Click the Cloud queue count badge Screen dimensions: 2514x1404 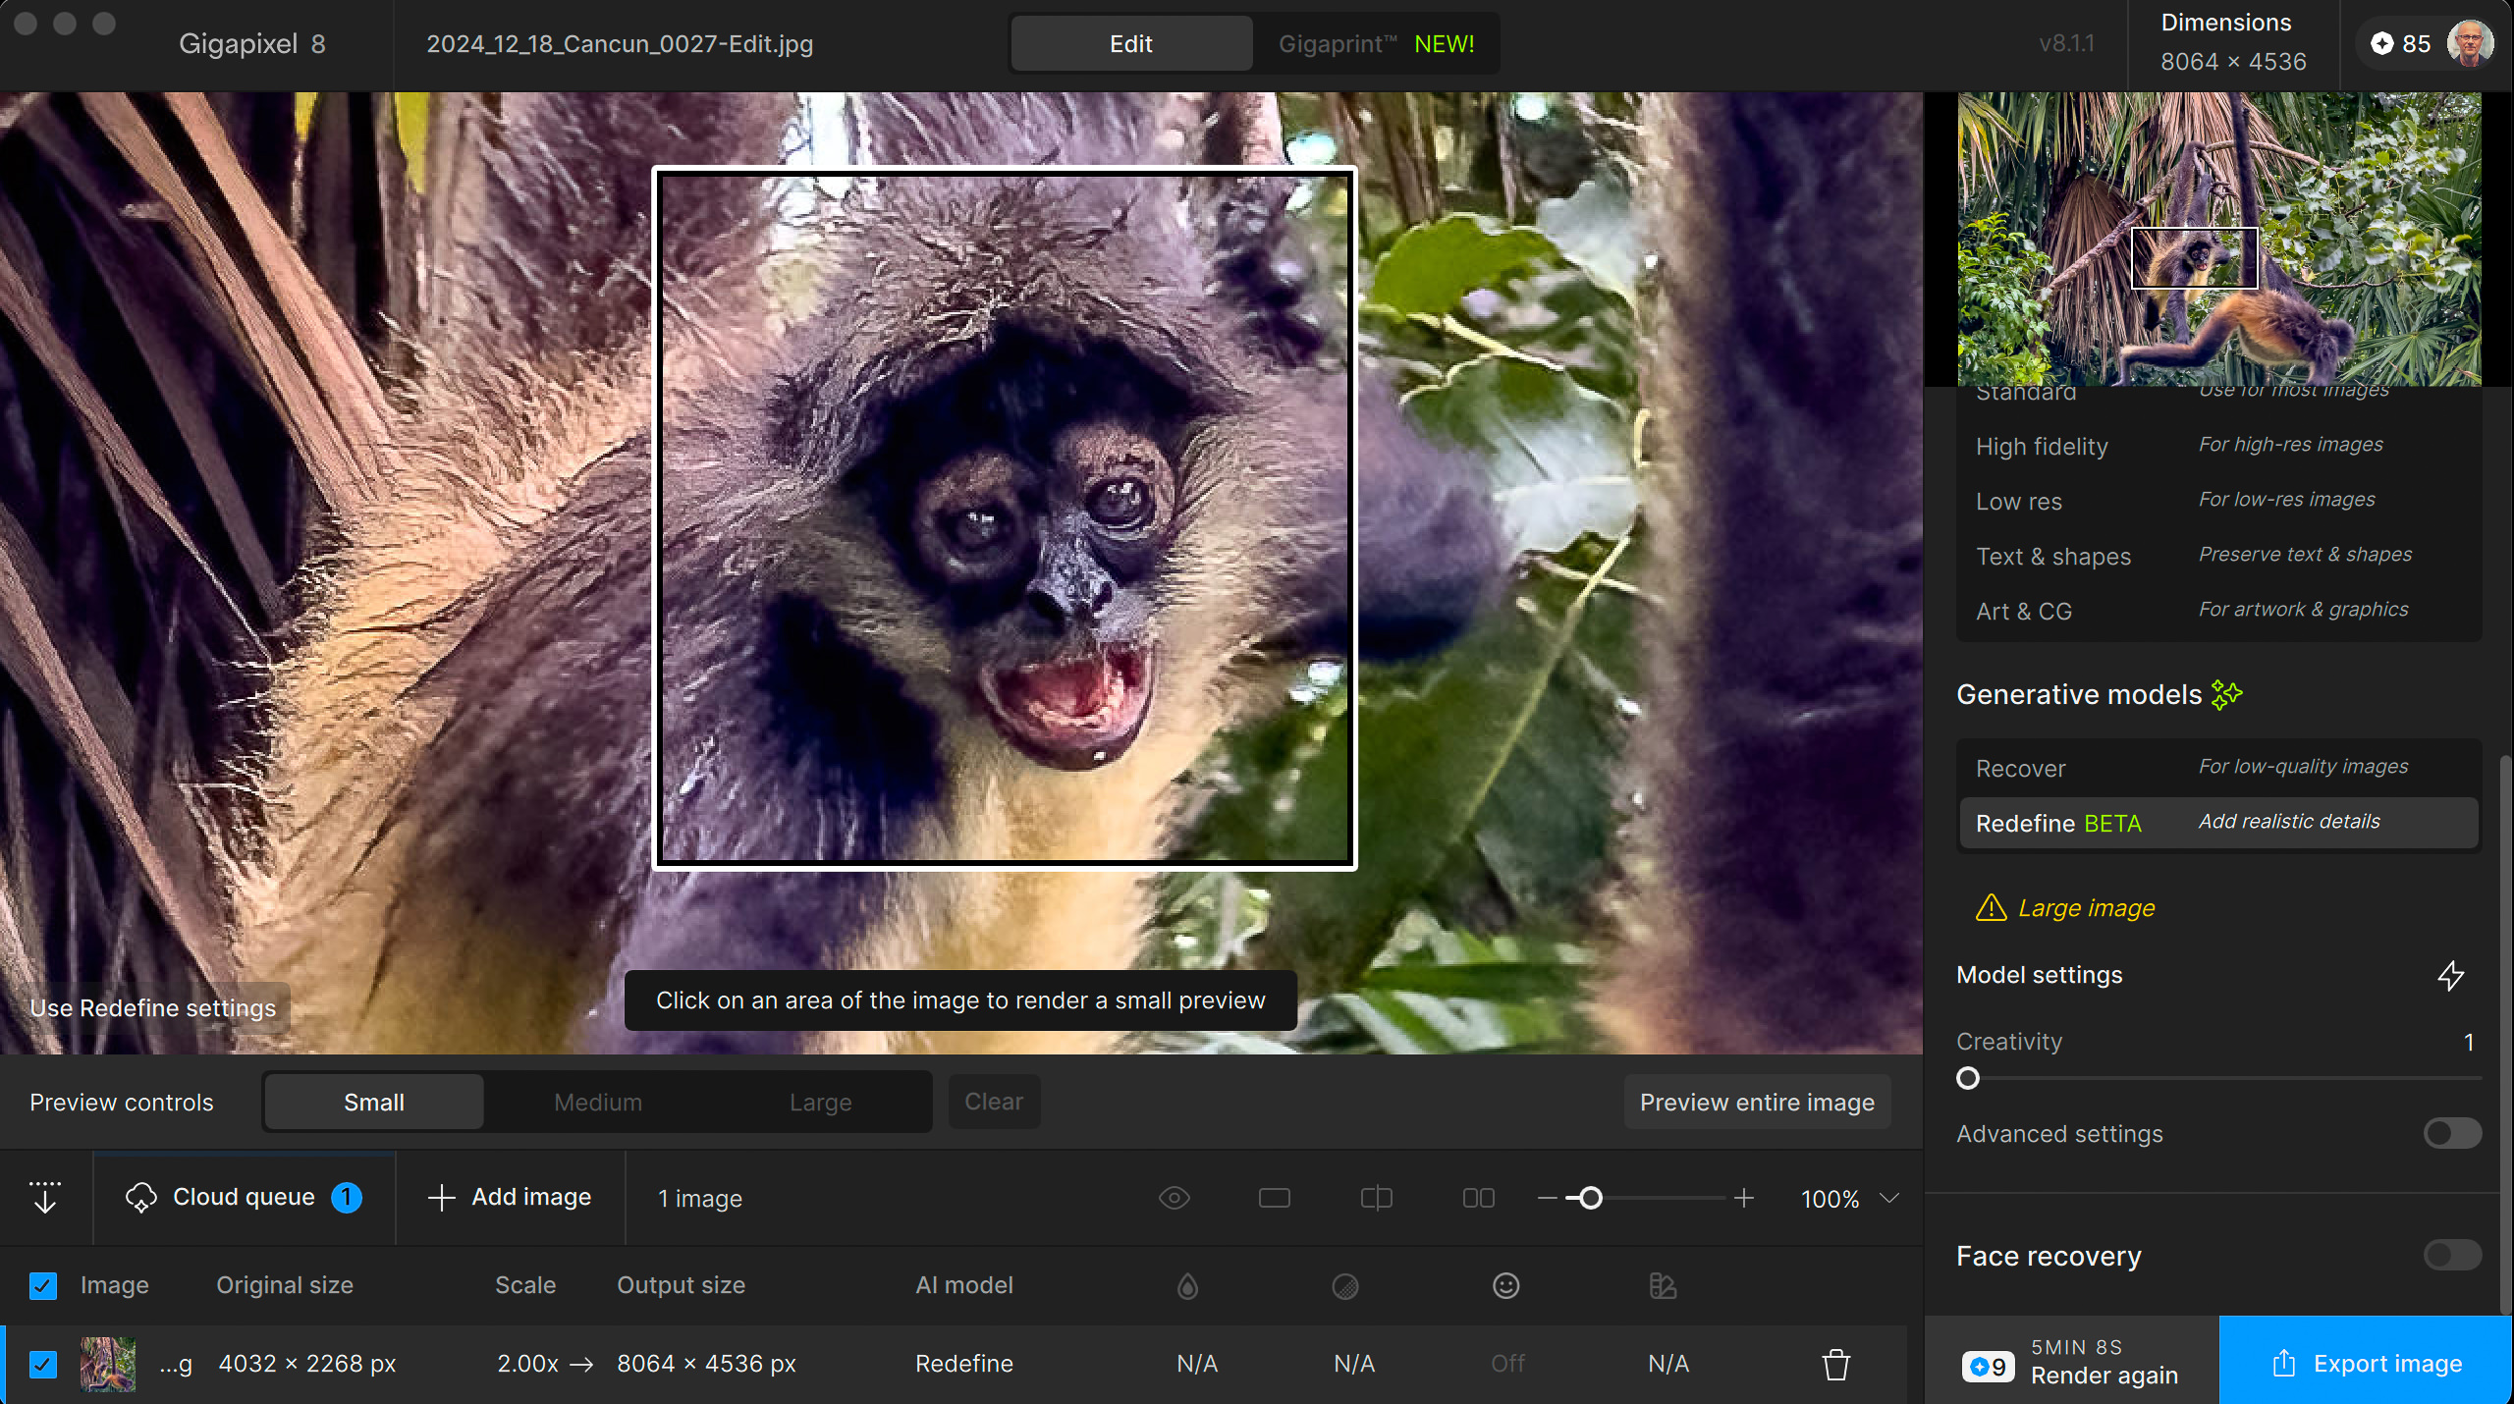(x=347, y=1197)
